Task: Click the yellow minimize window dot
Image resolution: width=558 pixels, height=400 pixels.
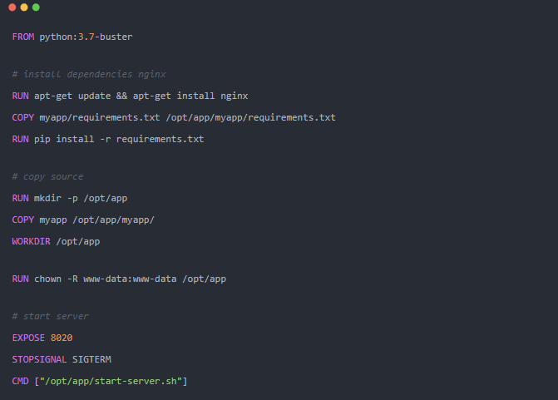Action: (x=24, y=7)
